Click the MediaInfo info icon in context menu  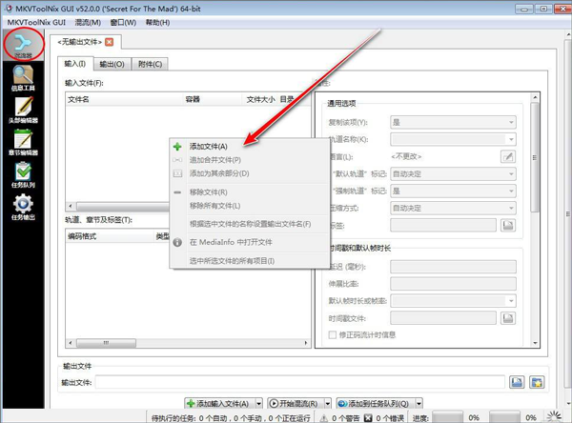click(x=177, y=242)
